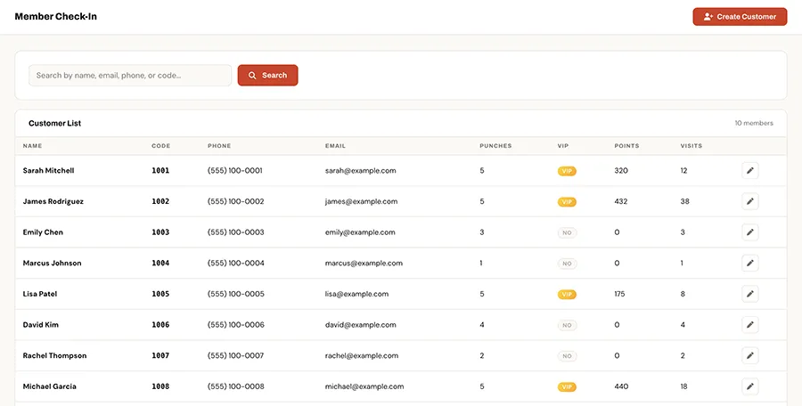Screen dimensions: 802x406
Task: Click email marcus@example.com
Action: point(364,264)
